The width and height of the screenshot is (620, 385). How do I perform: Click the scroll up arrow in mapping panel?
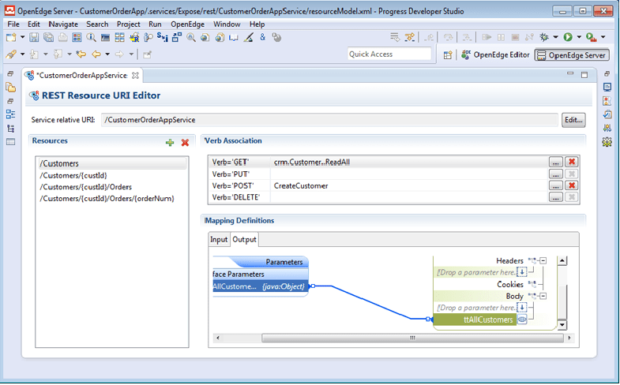[x=562, y=260]
